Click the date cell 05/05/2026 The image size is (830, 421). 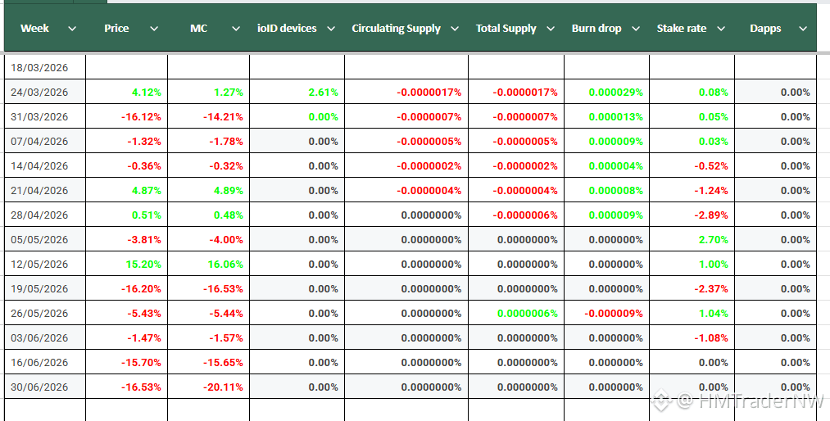[45, 240]
